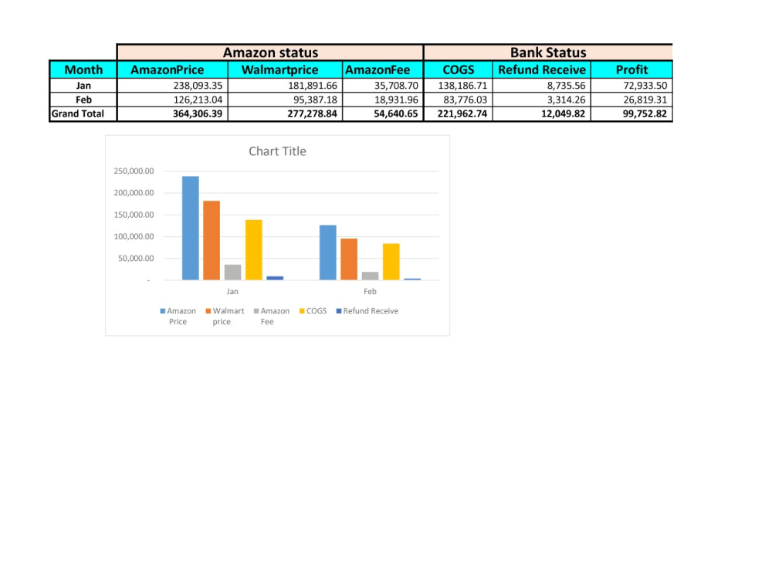Click the Feb category label under chart

(x=370, y=292)
